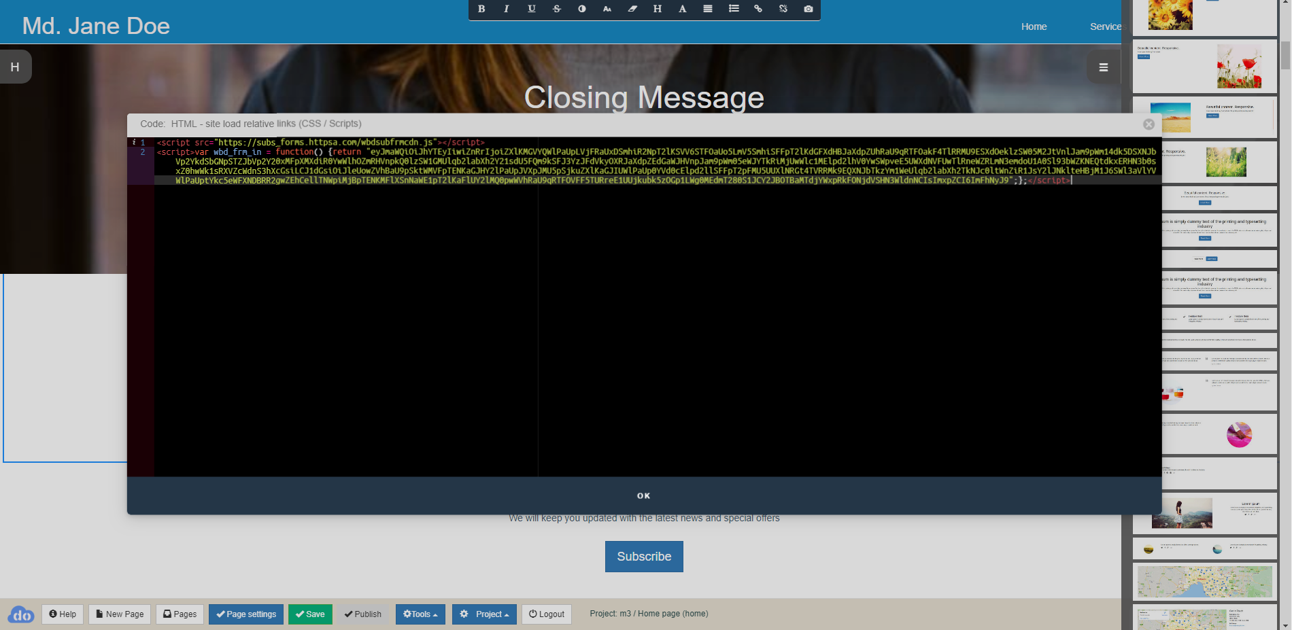Place cursor on code line 1 script src

[320, 142]
